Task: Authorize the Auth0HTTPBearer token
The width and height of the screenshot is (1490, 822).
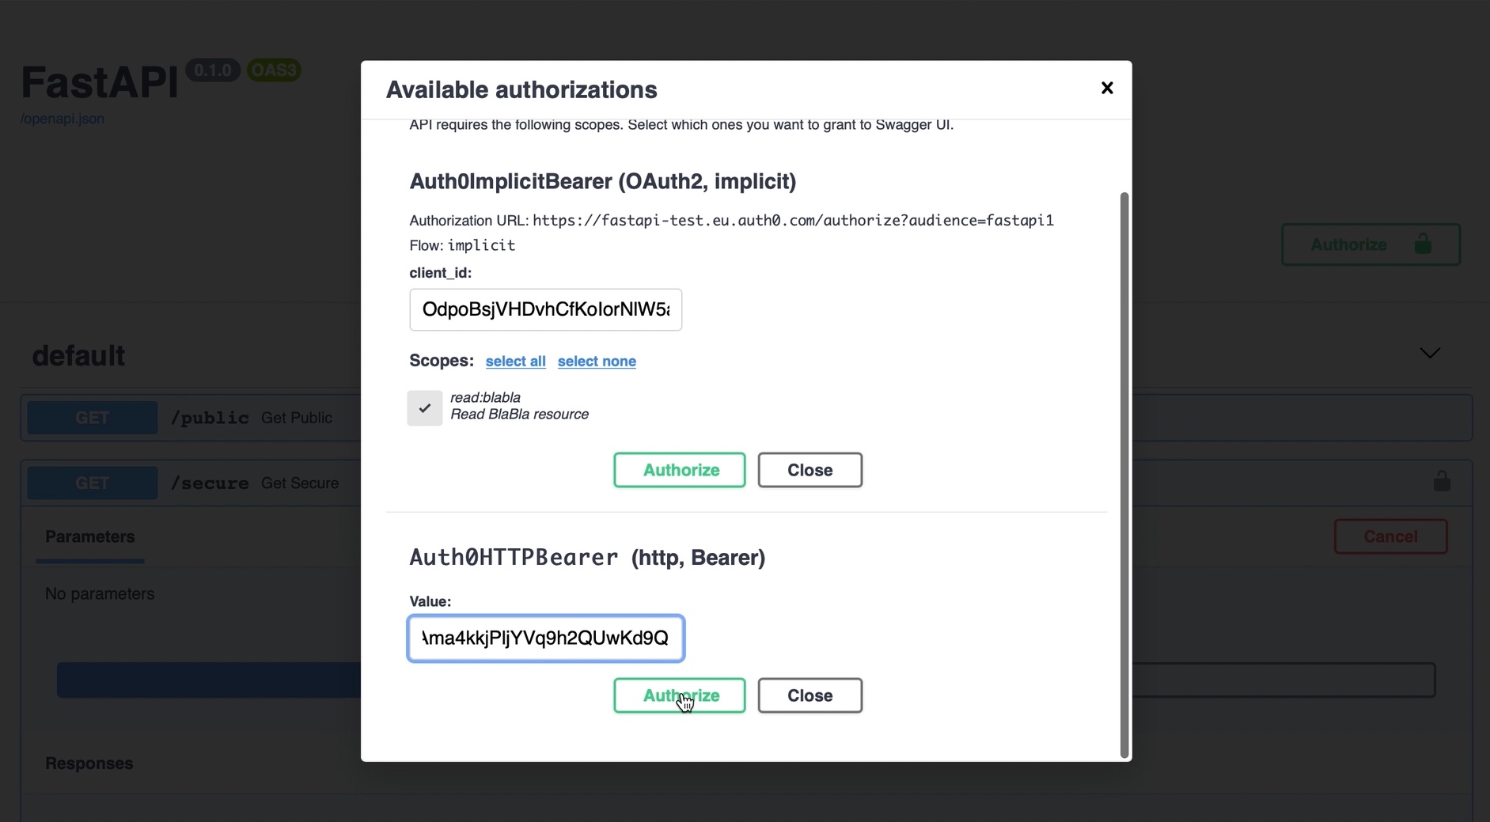Action: point(680,695)
